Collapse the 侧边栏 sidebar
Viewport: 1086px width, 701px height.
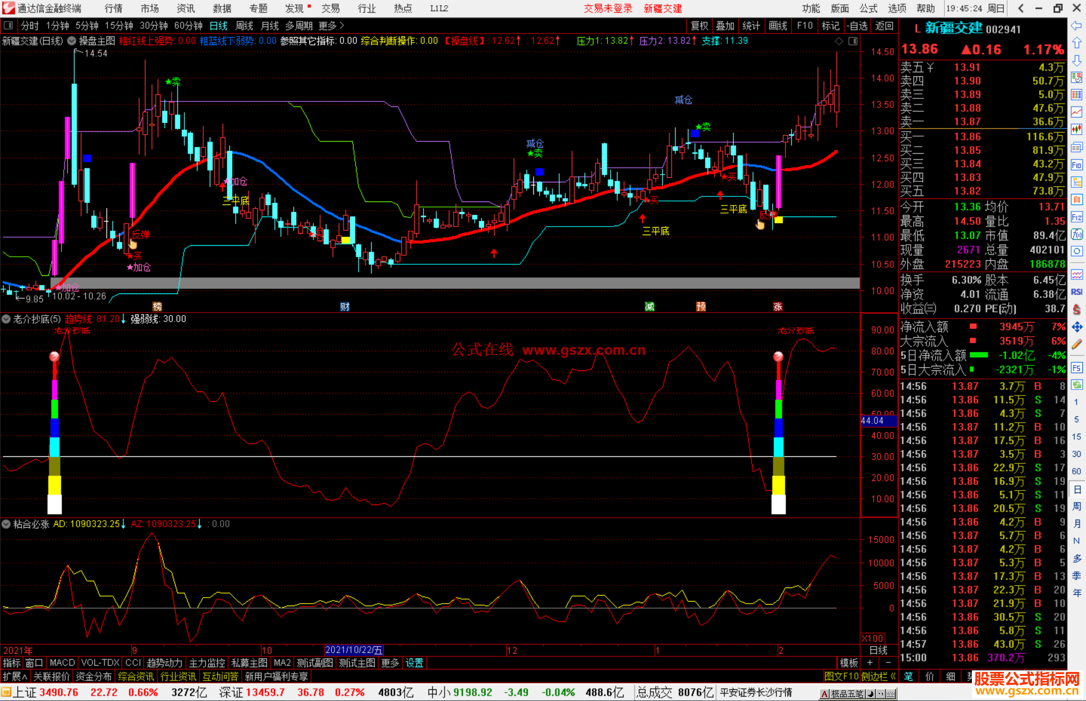(879, 676)
